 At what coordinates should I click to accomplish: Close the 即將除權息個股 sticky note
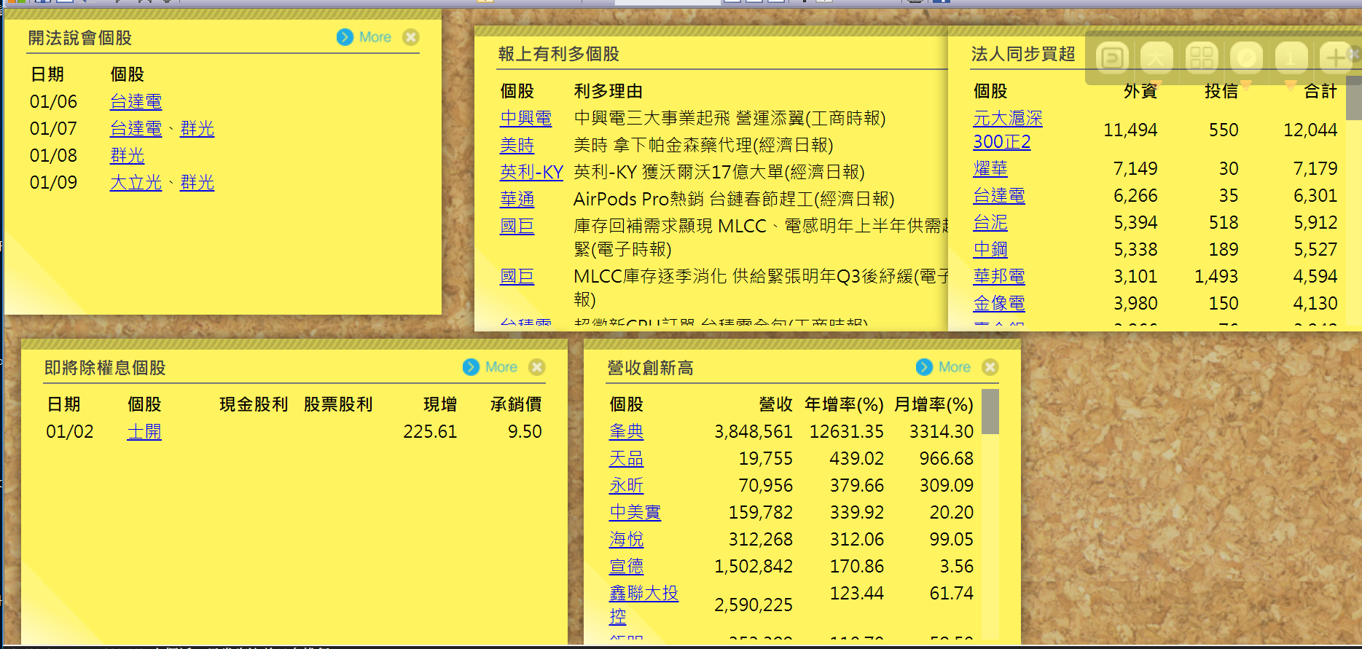tap(537, 367)
